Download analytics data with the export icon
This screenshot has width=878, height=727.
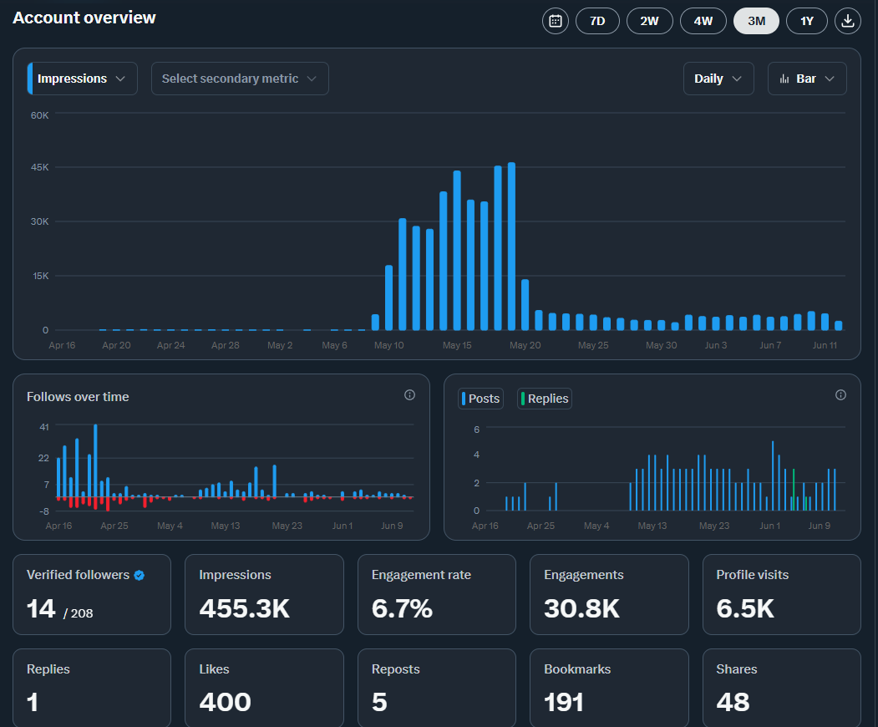tap(848, 21)
